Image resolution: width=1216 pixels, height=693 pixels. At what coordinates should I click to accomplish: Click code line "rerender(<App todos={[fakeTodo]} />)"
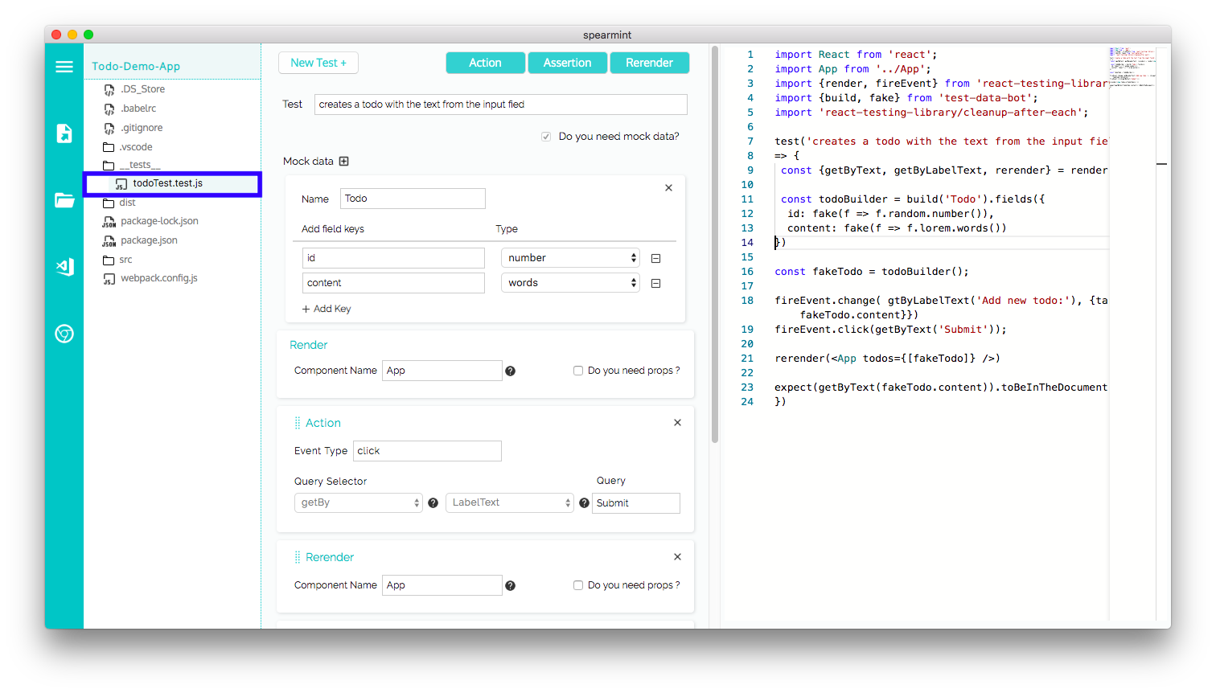click(888, 359)
